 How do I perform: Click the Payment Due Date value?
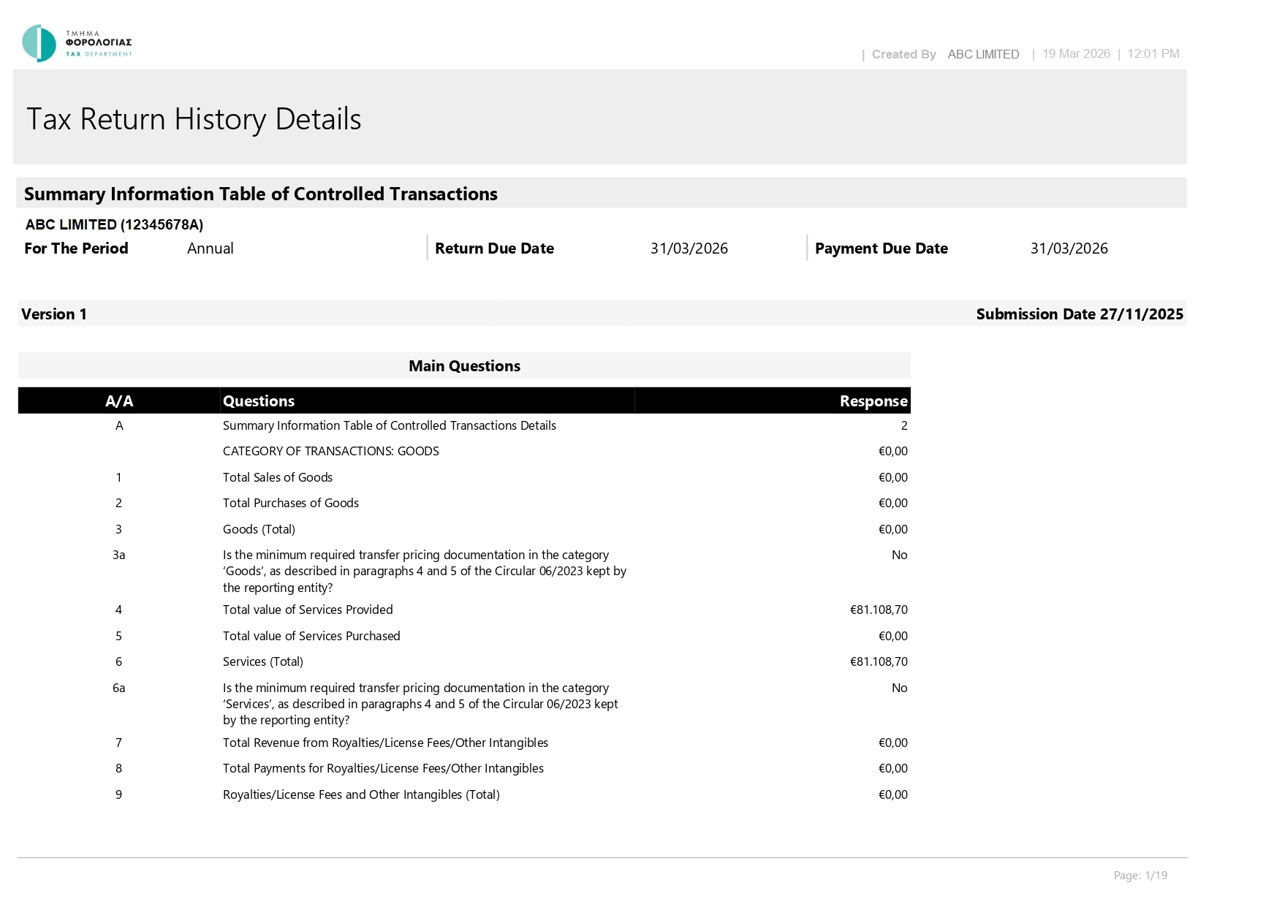click(x=1069, y=248)
